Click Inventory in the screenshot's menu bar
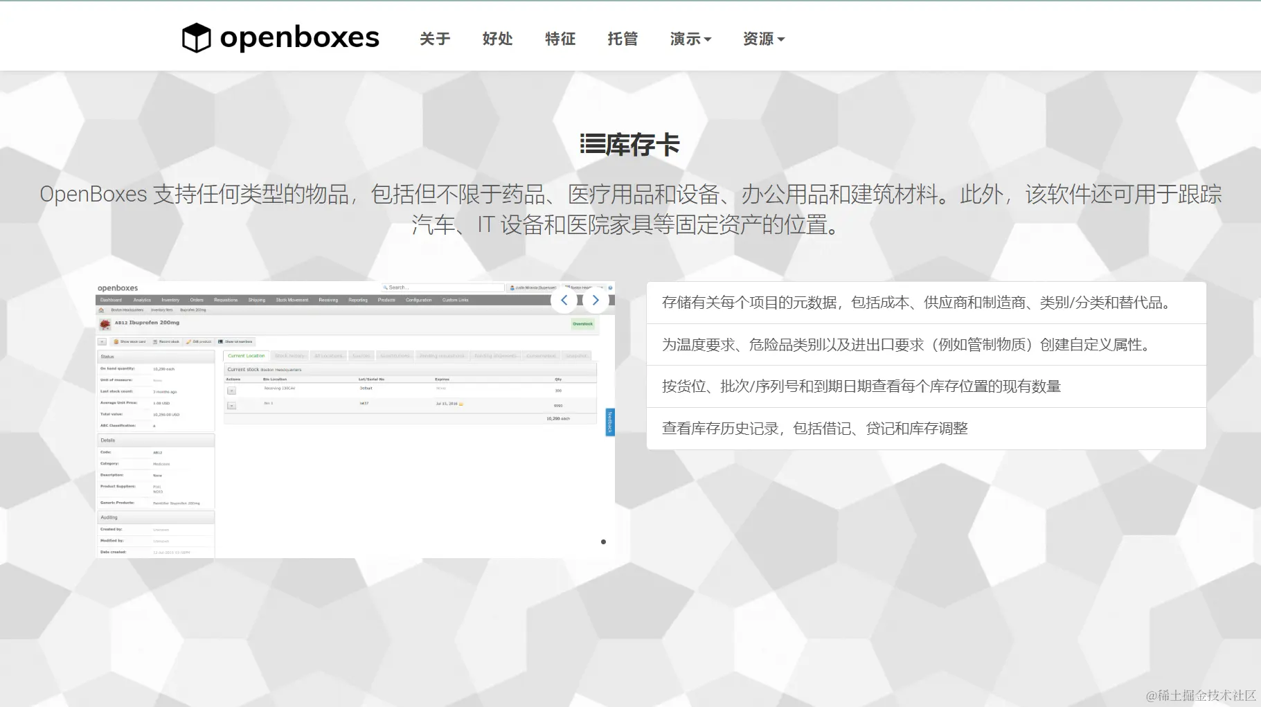 pyautogui.click(x=170, y=300)
